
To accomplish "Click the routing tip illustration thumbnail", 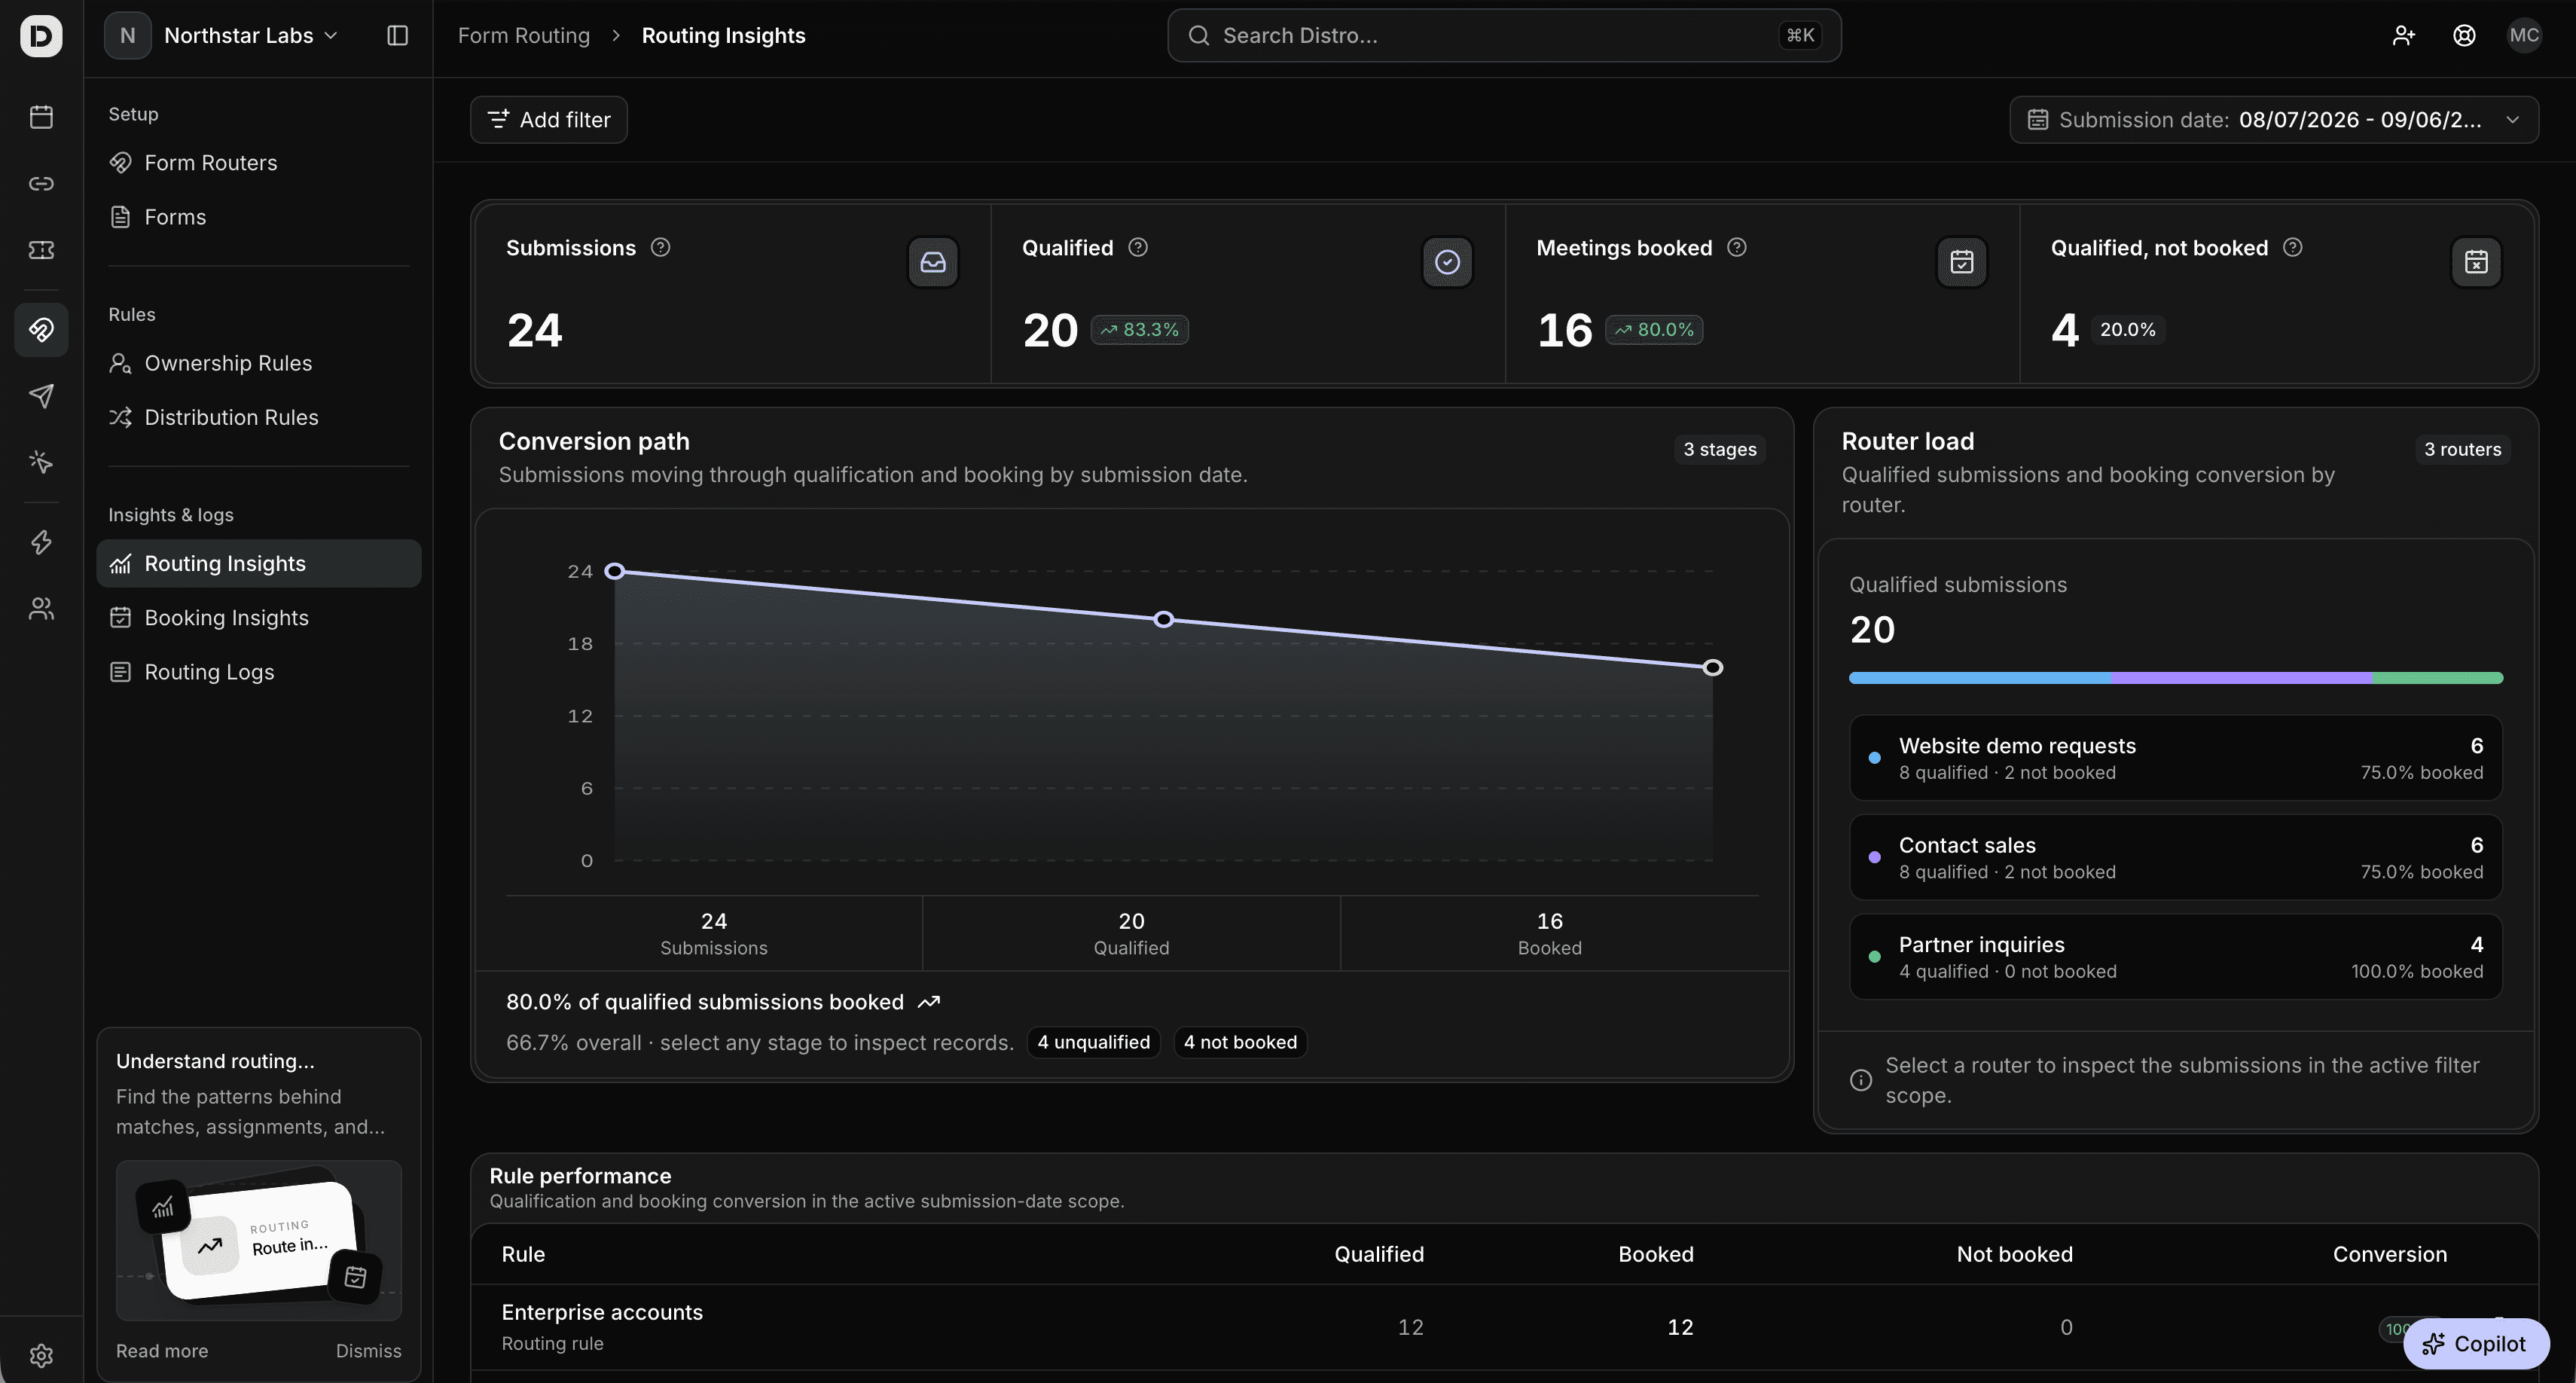I will pyautogui.click(x=259, y=1240).
